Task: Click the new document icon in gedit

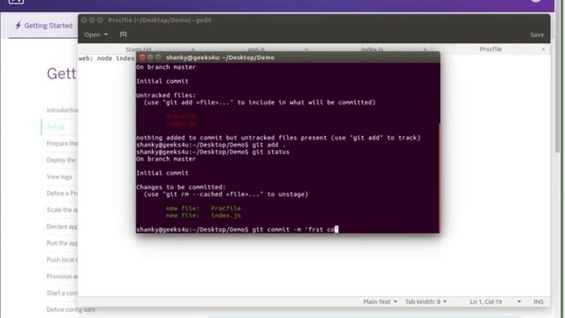Action: click(x=124, y=34)
